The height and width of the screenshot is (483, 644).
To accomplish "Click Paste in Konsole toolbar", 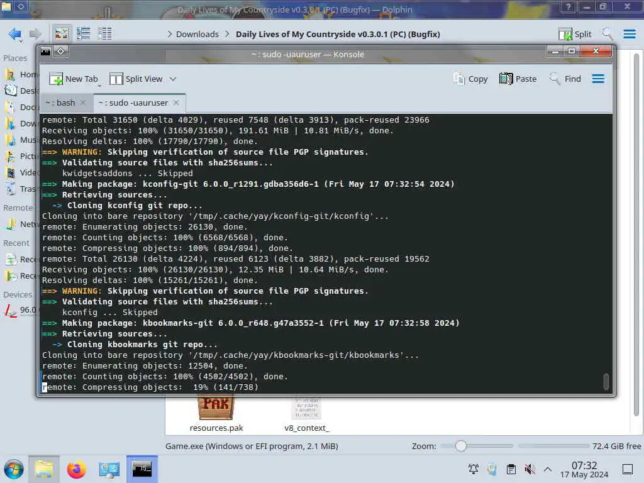I will (518, 79).
